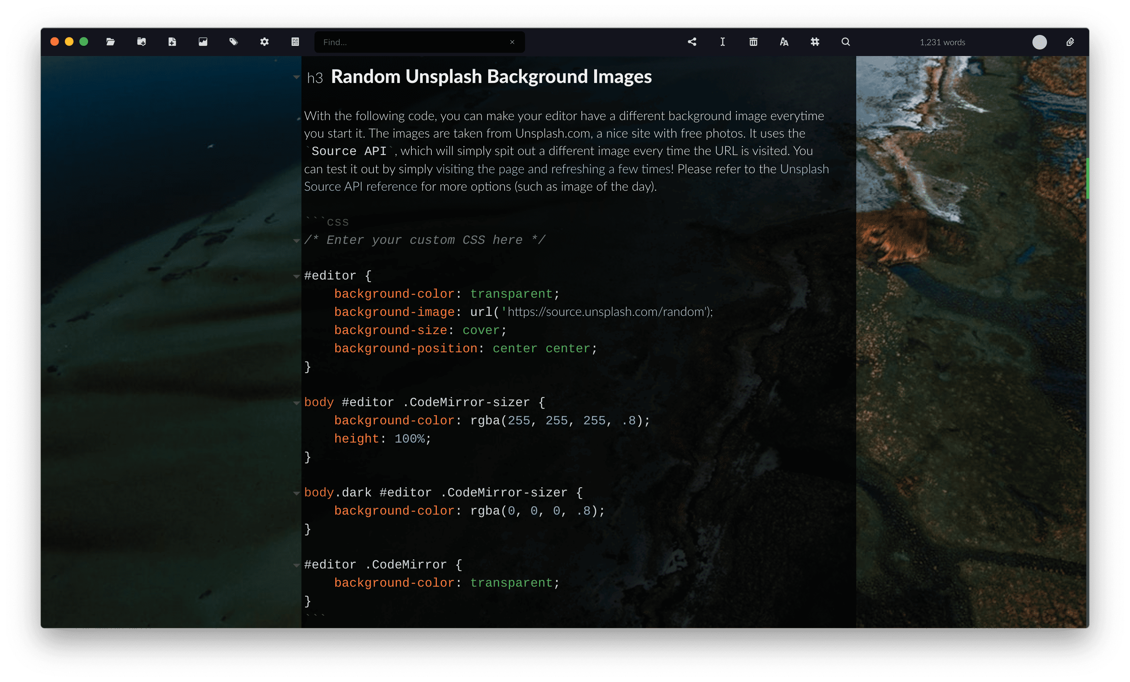Collapse the h3 heading fold arrow
The height and width of the screenshot is (682, 1130).
[297, 77]
